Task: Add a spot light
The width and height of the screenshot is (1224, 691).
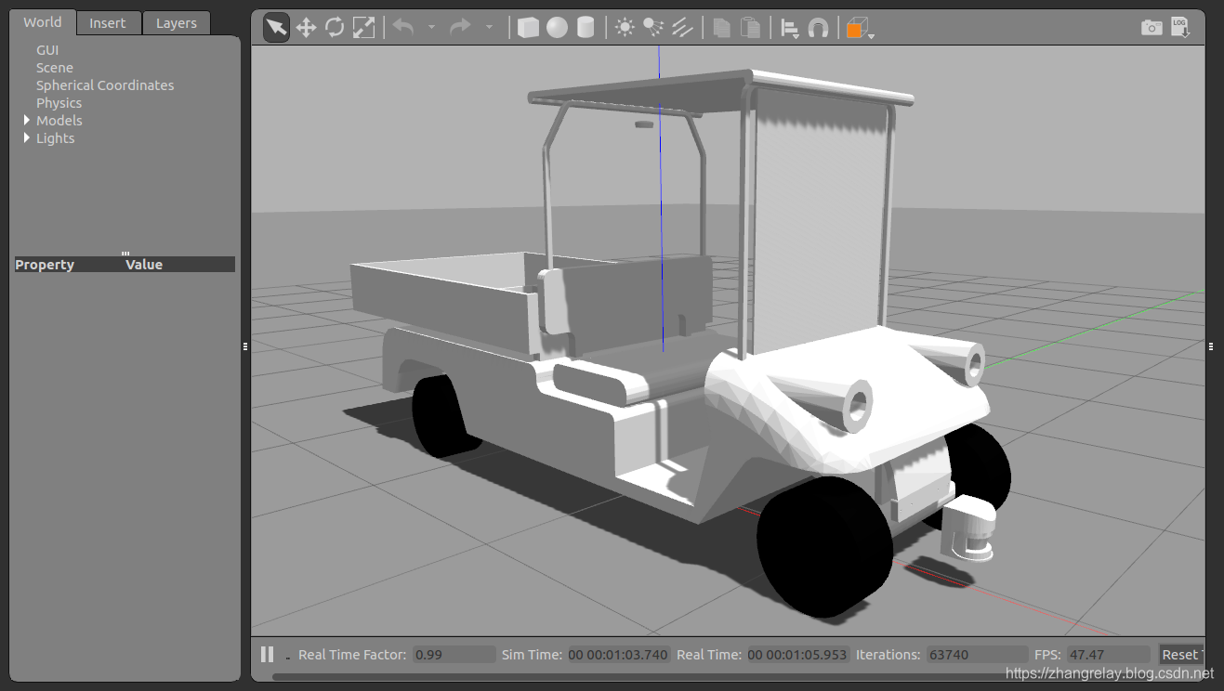Action: [x=653, y=28]
